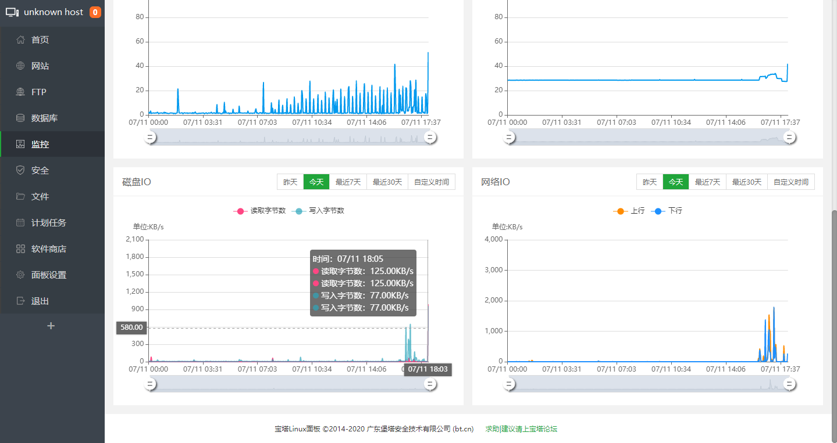Click the 07/11 18:03 axis pointer label
This screenshot has height=443, width=837.
click(x=428, y=369)
